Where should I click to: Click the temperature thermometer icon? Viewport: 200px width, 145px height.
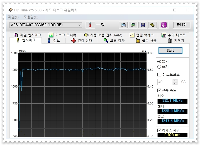(90, 25)
